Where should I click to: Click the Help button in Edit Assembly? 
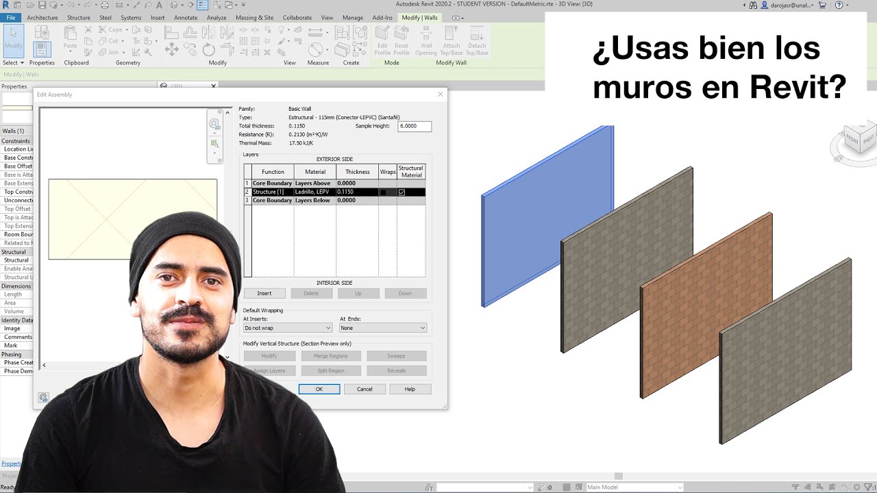point(410,389)
